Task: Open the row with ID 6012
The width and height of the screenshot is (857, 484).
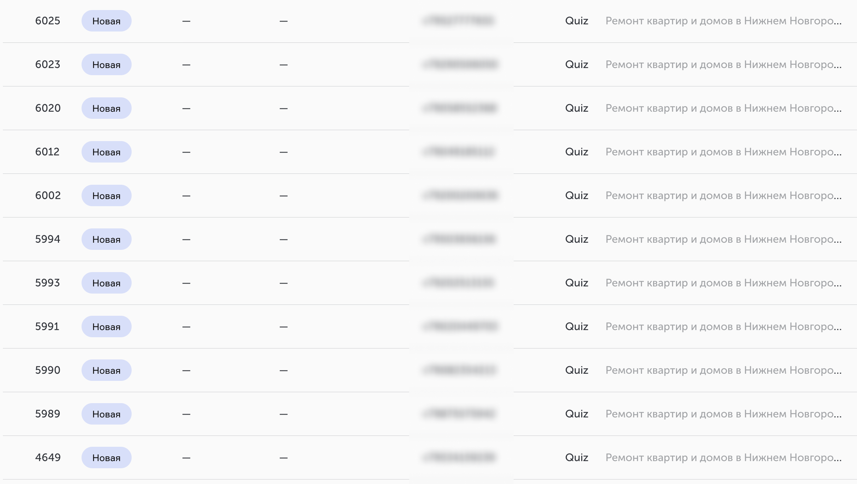Action: coord(47,152)
